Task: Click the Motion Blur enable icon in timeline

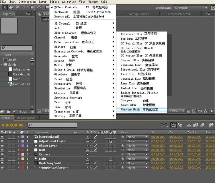Action: click(202, 125)
